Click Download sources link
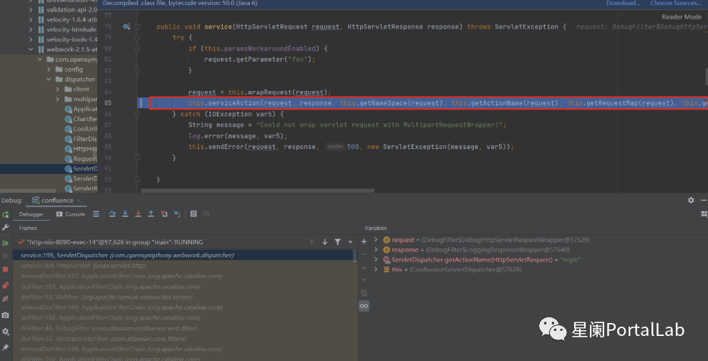The height and width of the screenshot is (361, 708). (x=623, y=3)
